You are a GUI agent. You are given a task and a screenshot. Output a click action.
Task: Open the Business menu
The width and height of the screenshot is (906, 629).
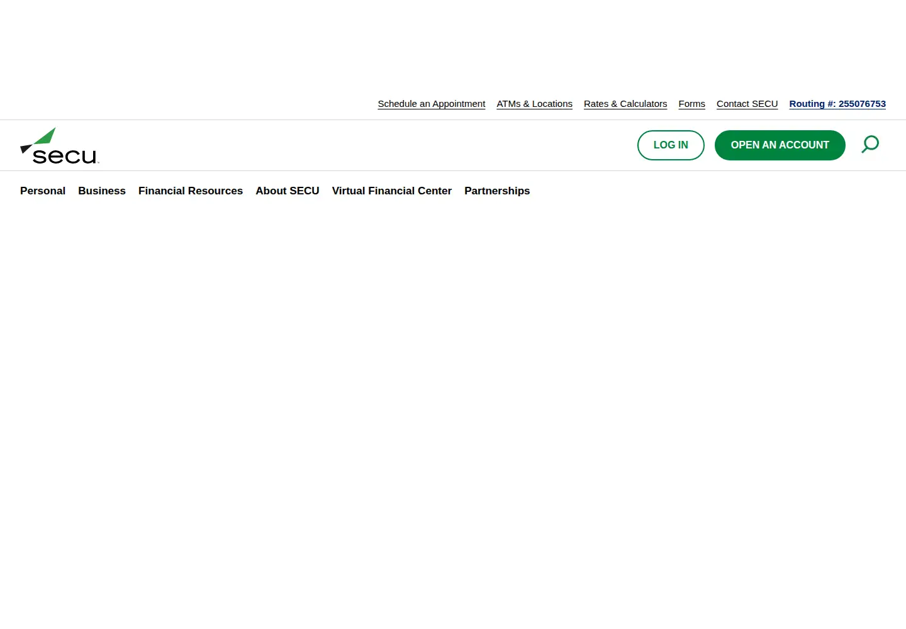102,191
